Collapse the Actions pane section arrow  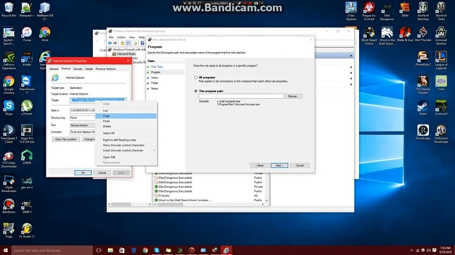(x=351, y=56)
